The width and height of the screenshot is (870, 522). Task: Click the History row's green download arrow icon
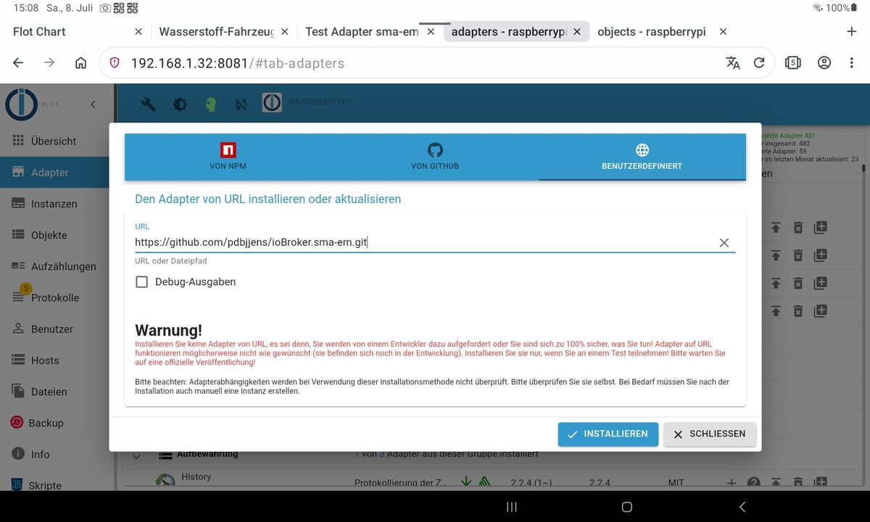tap(466, 482)
